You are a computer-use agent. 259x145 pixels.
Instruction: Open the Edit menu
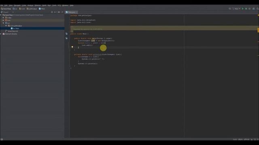click(6, 5)
